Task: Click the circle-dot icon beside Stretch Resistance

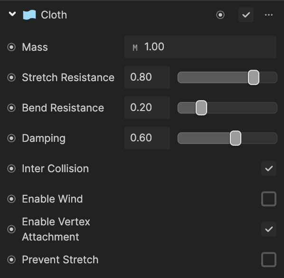Action: 11,78
